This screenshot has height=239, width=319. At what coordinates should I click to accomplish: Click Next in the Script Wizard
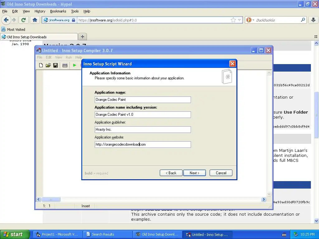coord(194,173)
